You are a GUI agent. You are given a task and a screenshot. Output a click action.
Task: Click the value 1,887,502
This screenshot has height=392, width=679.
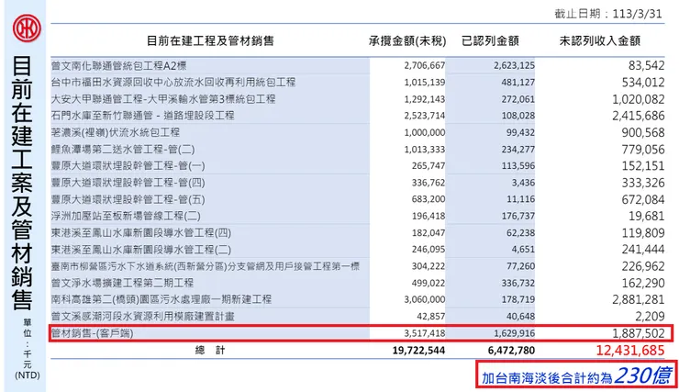[x=639, y=333]
